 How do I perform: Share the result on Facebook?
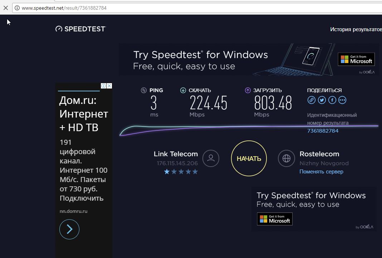(332, 100)
